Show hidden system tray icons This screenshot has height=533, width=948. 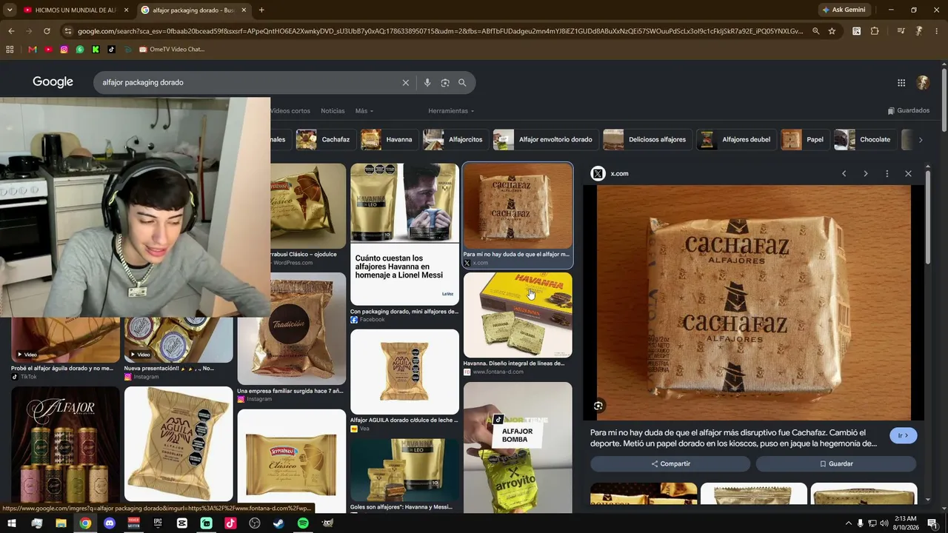[x=848, y=523]
